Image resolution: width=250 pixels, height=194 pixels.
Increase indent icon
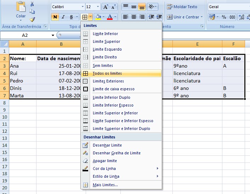[159, 17]
